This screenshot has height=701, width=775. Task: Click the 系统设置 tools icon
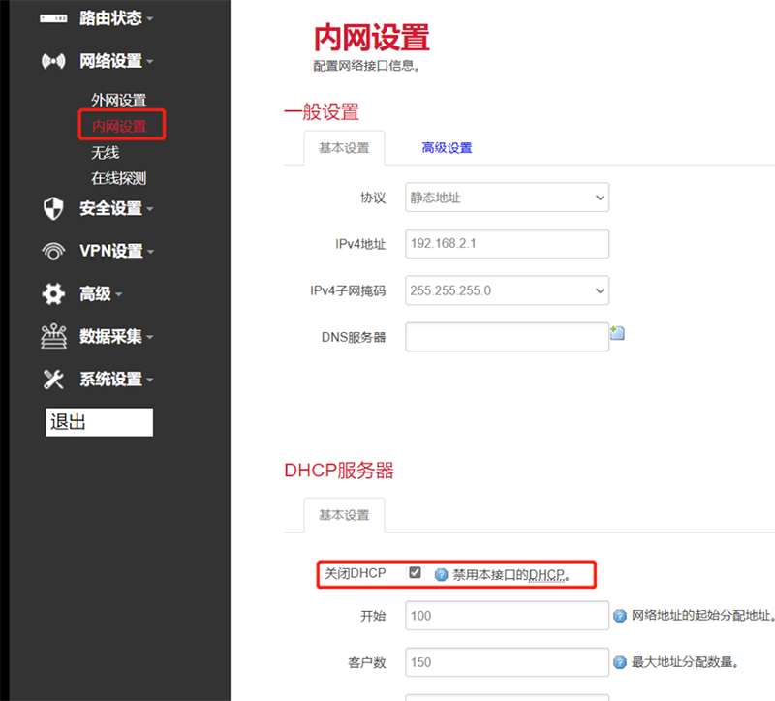[x=51, y=379]
